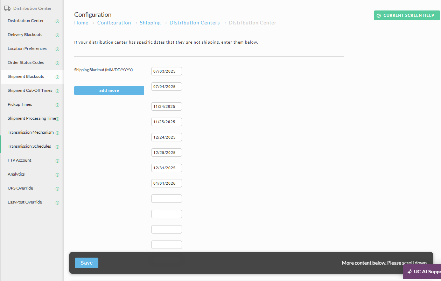Save the shipping blackout dates
This screenshot has height=281, width=441.
pos(86,263)
